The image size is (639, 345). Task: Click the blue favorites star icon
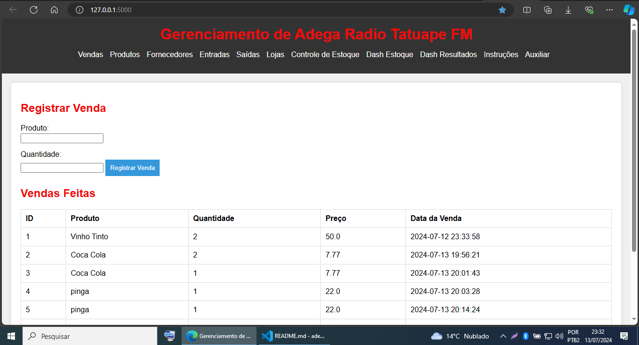[x=502, y=10]
